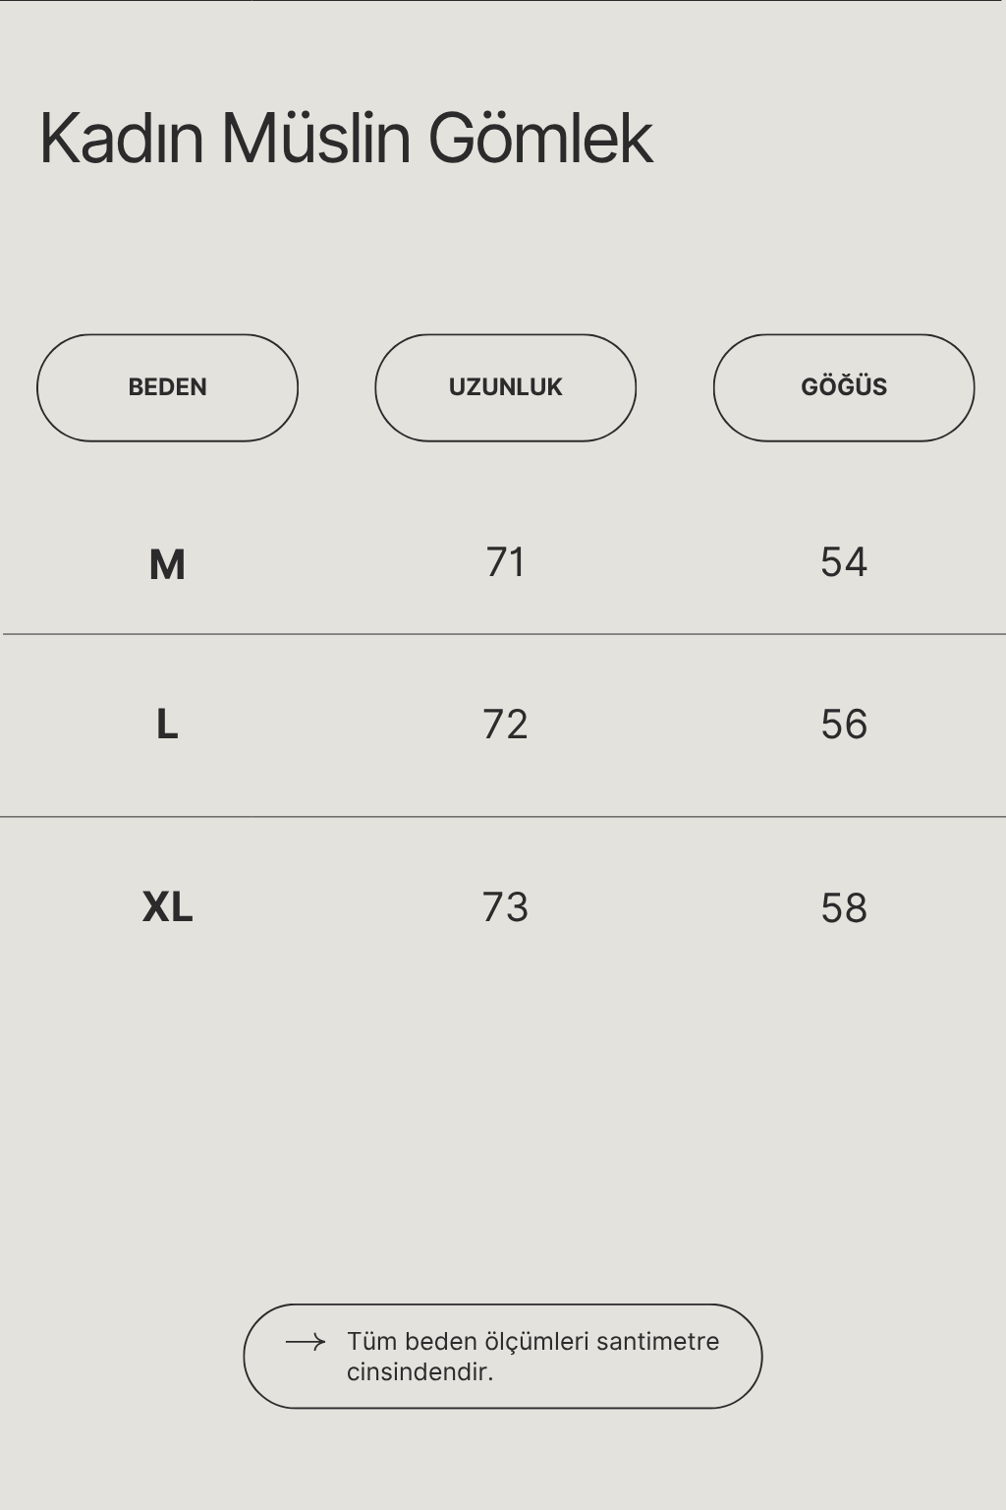The width and height of the screenshot is (1006, 1510).
Task: Click chest value 58 for size XL
Action: pos(844,908)
